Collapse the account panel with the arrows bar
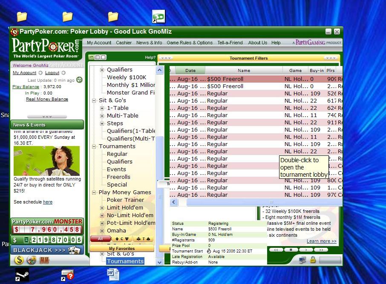The height and width of the screenshot is (284, 386). pyautogui.click(x=47, y=117)
